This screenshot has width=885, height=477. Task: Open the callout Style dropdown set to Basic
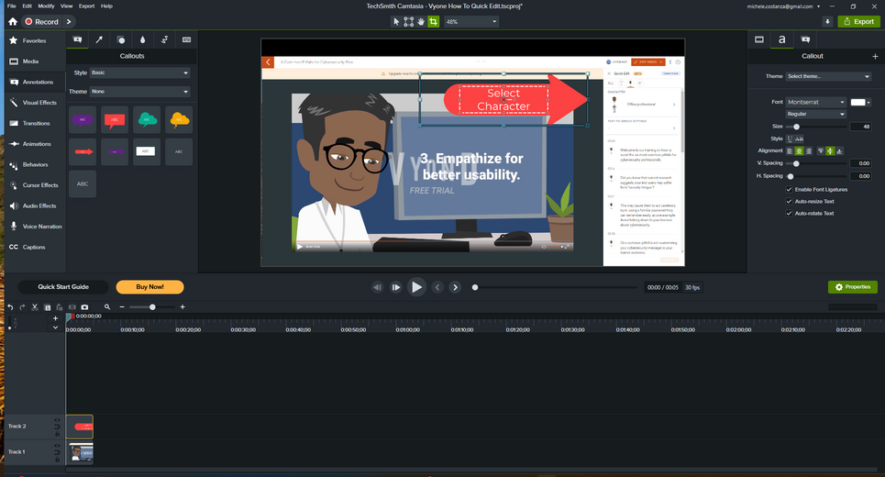[140, 72]
